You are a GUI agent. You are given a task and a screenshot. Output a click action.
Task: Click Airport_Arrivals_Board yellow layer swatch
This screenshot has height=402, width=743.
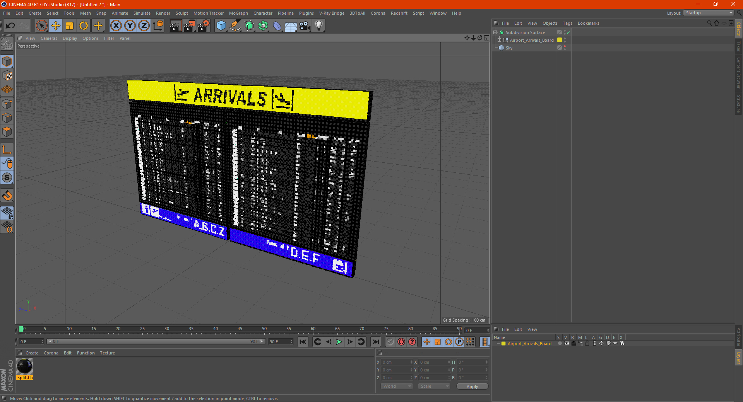pos(560,40)
